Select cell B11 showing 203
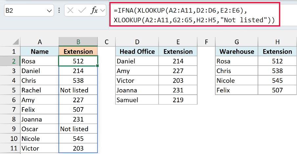 coord(78,148)
